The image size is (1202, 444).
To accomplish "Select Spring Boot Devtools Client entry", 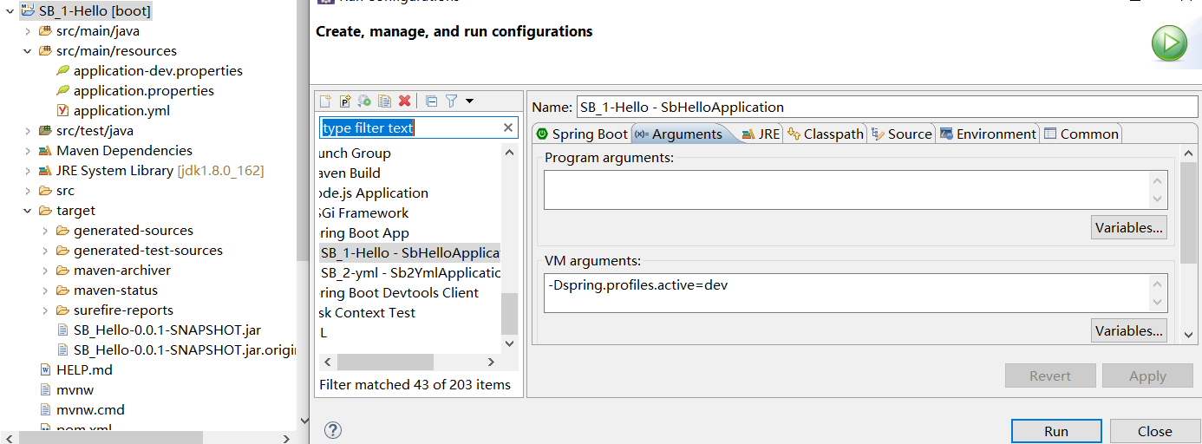I will pos(399,292).
